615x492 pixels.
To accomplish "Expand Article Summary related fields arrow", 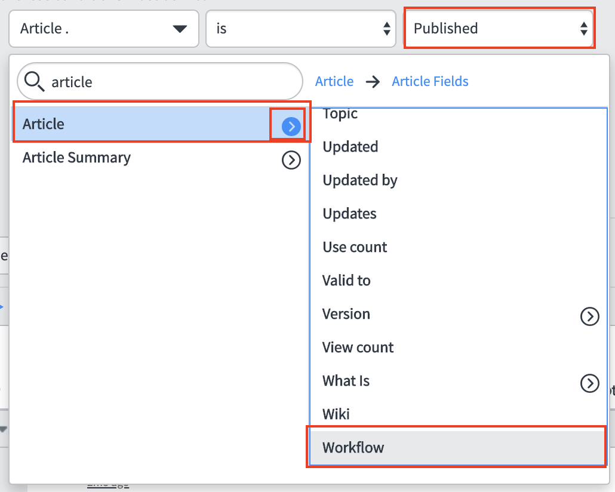I will click(290, 159).
